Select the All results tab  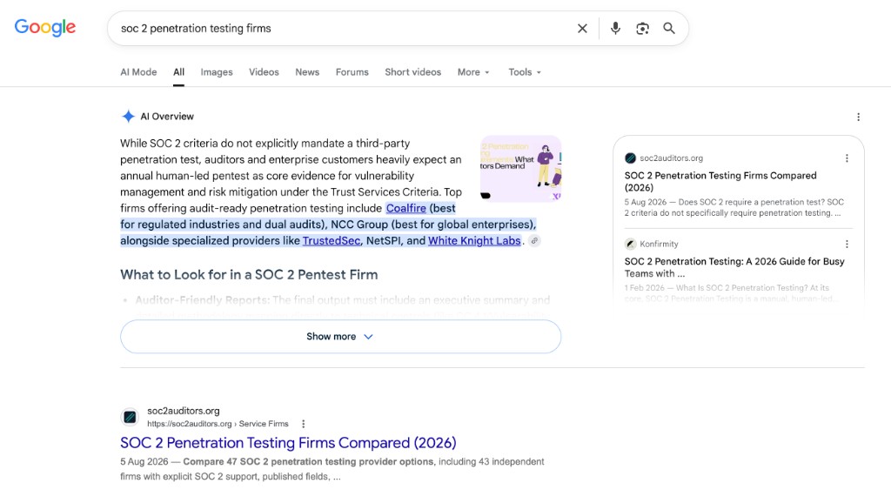click(x=178, y=72)
